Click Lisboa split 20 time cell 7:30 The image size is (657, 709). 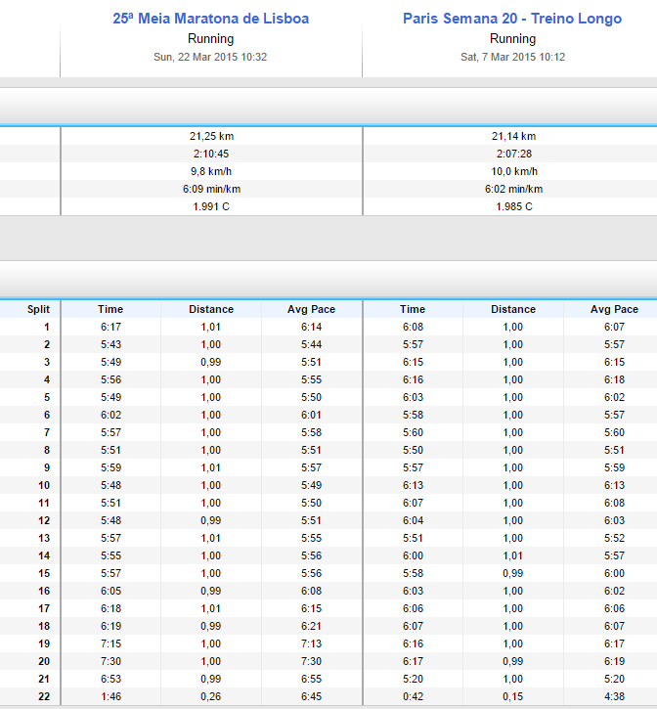(110, 661)
